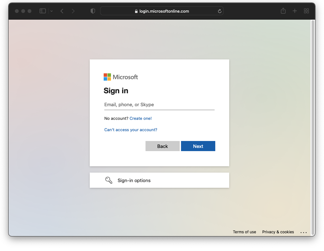
Task: Focus the Email, phone, or Skype field
Action: coord(159,105)
